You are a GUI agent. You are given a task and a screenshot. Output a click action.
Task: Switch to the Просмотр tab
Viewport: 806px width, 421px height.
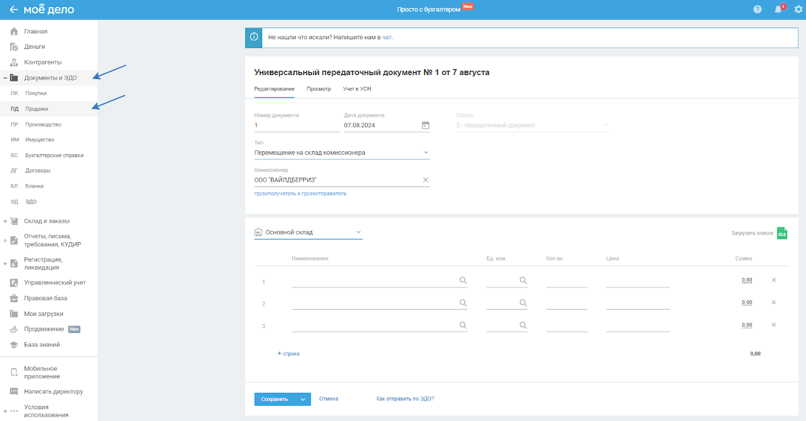coord(319,89)
